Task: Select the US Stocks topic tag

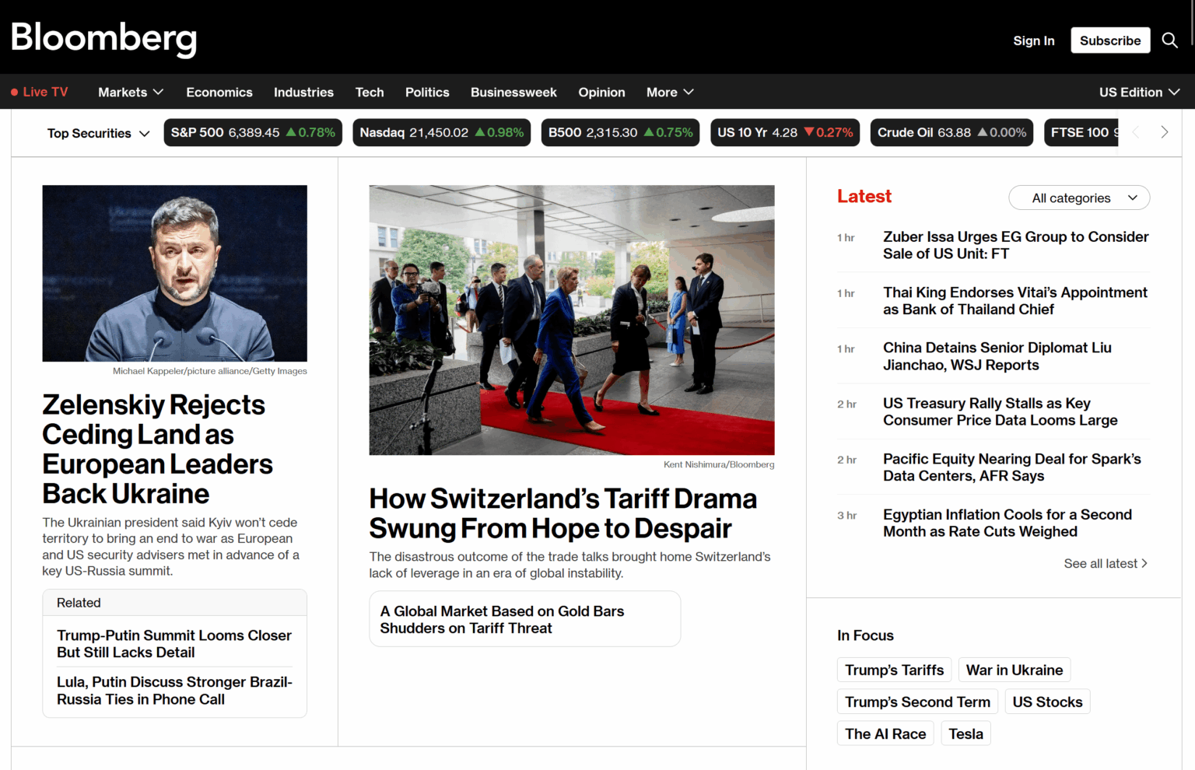Action: 1047,702
